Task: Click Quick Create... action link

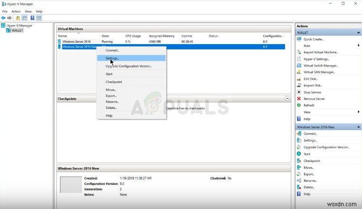Action: click(x=314, y=39)
